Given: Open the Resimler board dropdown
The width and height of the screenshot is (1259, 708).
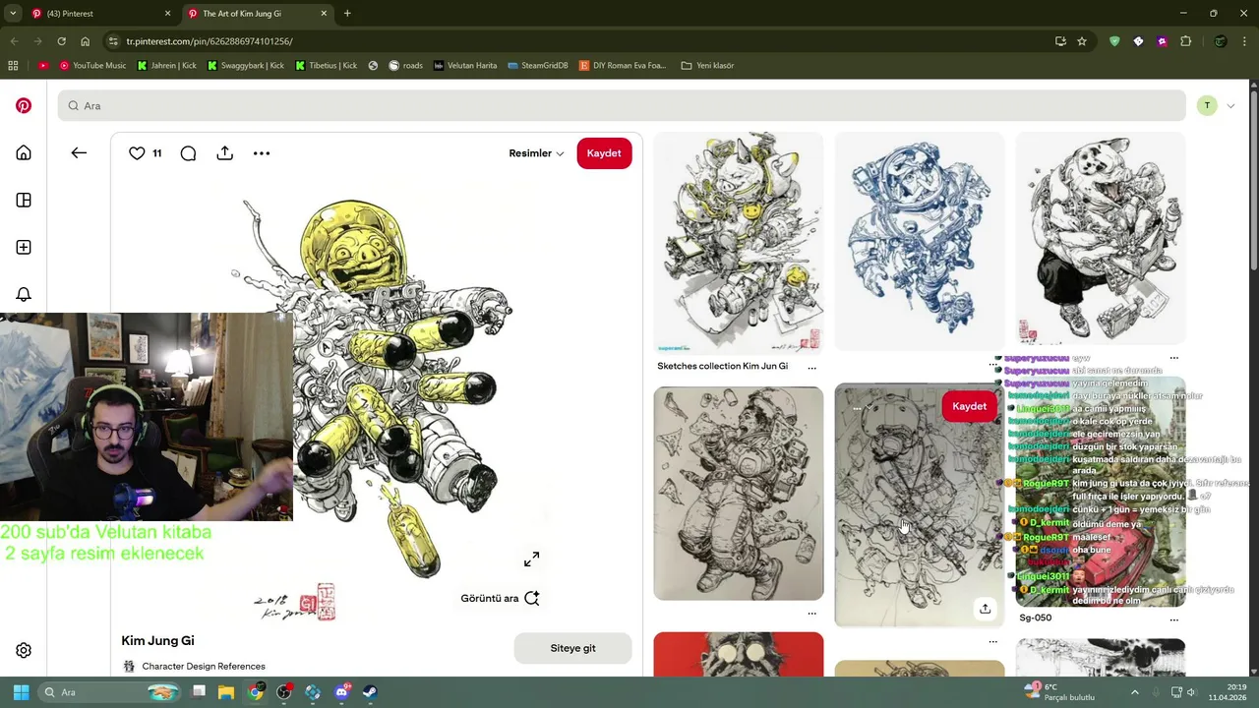Looking at the screenshot, I should point(536,153).
